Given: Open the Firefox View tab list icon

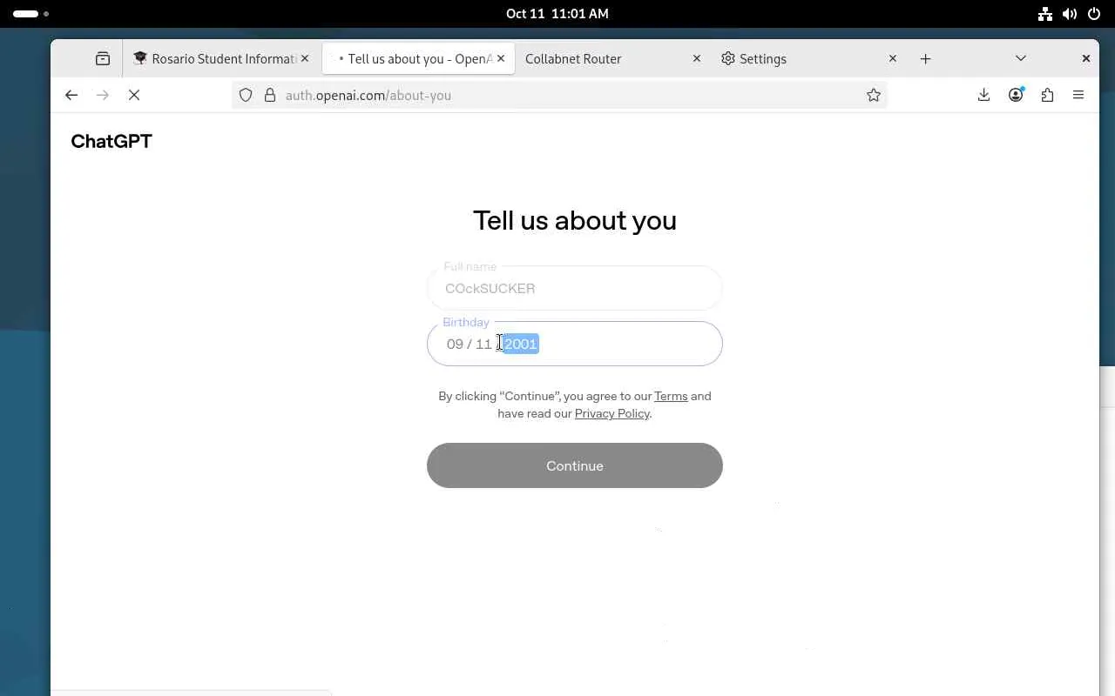Looking at the screenshot, I should tap(103, 58).
